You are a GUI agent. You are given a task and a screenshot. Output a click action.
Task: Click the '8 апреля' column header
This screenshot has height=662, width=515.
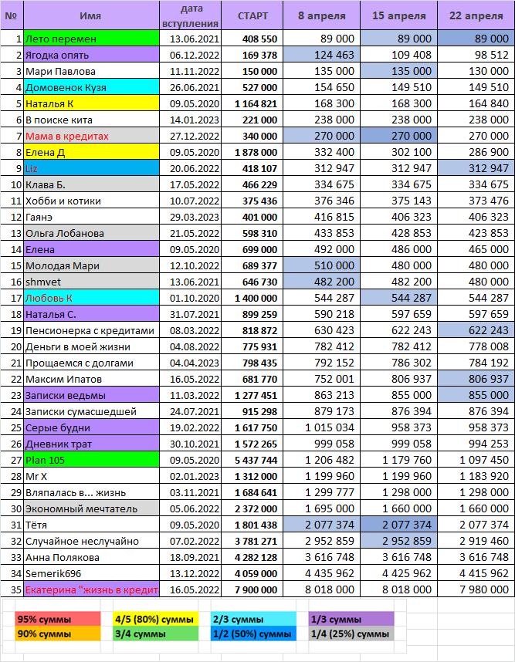pos(321,15)
